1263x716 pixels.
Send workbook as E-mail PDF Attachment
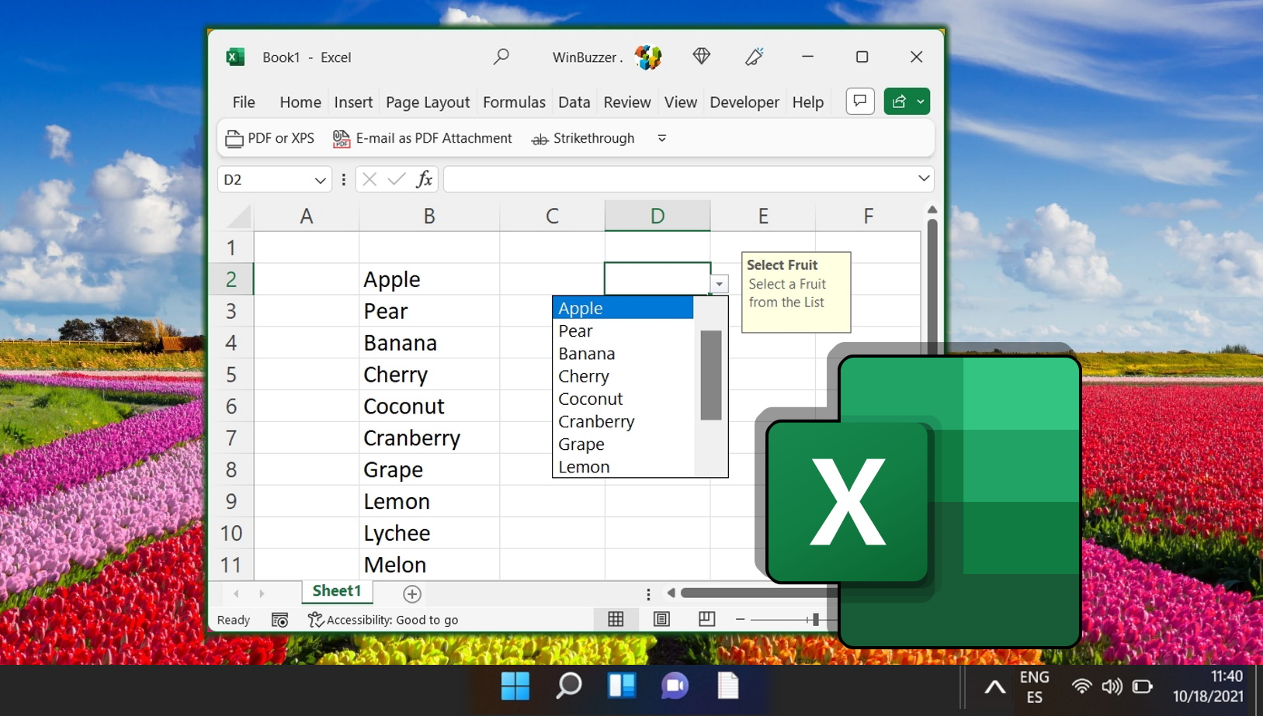[x=423, y=138]
